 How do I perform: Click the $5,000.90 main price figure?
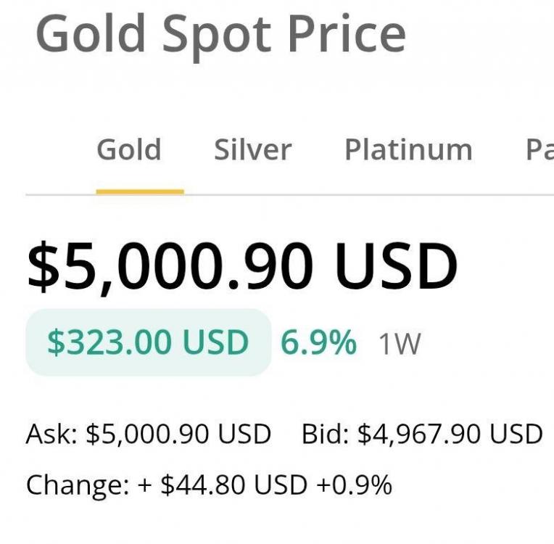tap(170, 267)
